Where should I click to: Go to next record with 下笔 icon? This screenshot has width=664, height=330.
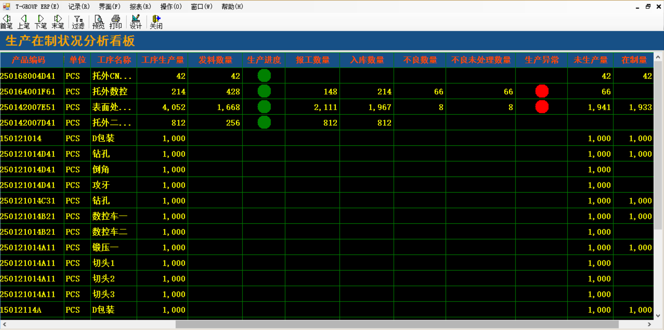pos(41,22)
